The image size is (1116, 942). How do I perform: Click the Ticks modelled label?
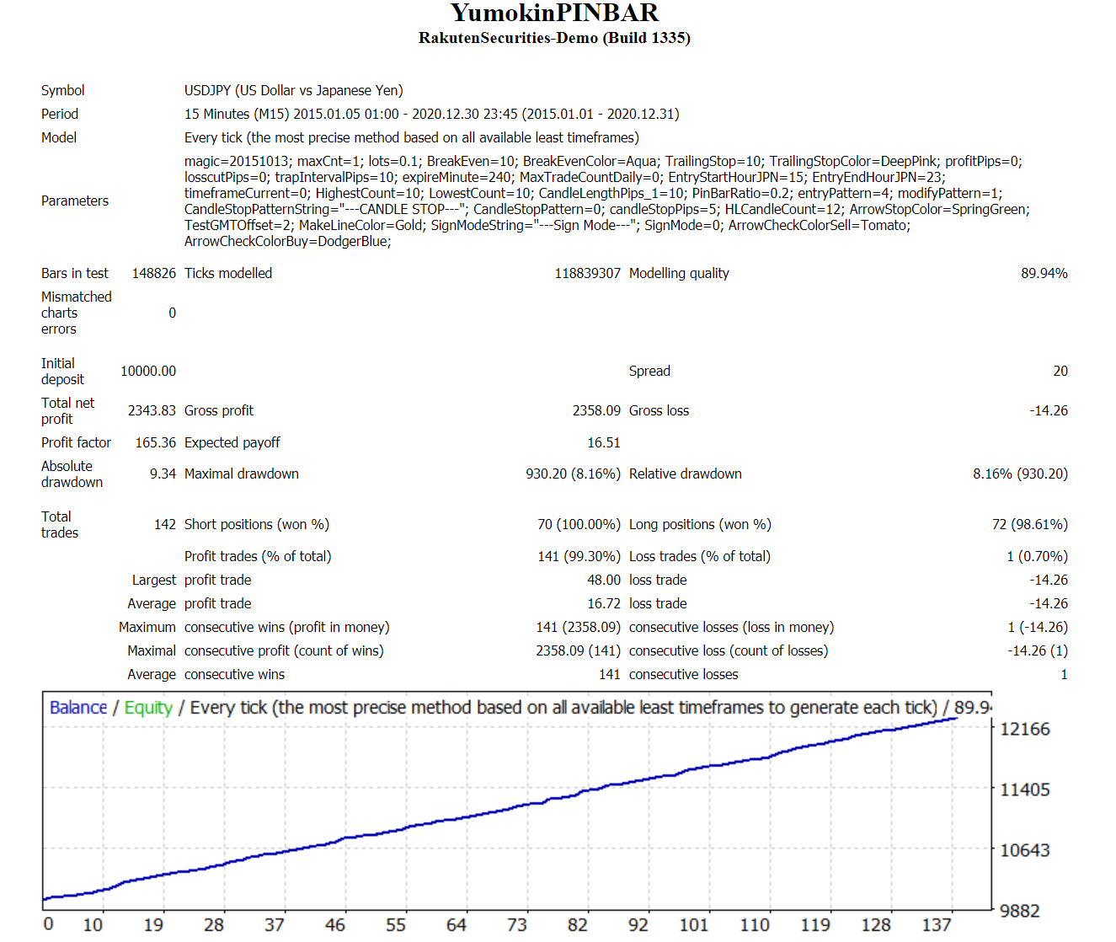[228, 273]
